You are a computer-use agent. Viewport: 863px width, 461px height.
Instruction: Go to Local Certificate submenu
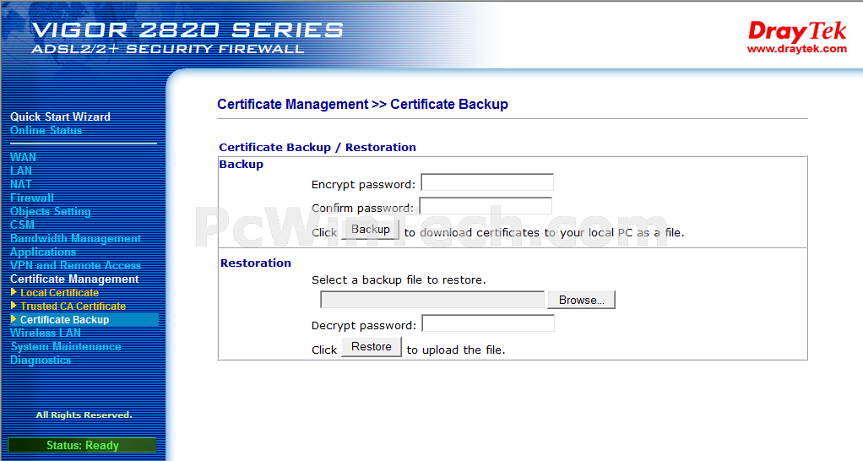(x=59, y=293)
